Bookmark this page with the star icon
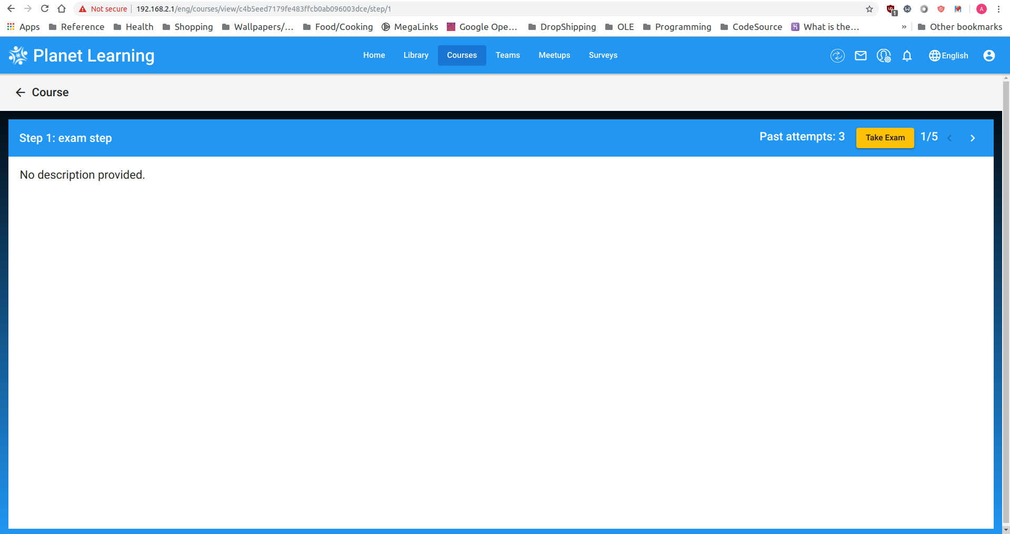The height and width of the screenshot is (534, 1010). (869, 9)
